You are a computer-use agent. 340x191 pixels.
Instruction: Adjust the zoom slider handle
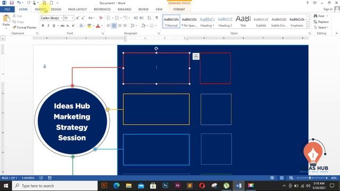pos(310,178)
